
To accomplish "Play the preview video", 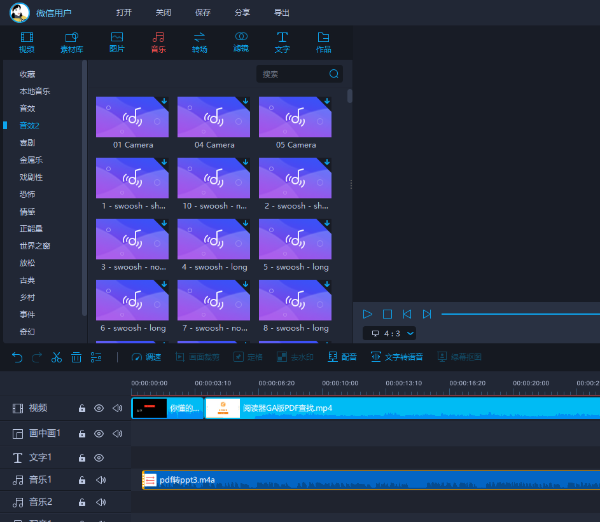I will (367, 314).
